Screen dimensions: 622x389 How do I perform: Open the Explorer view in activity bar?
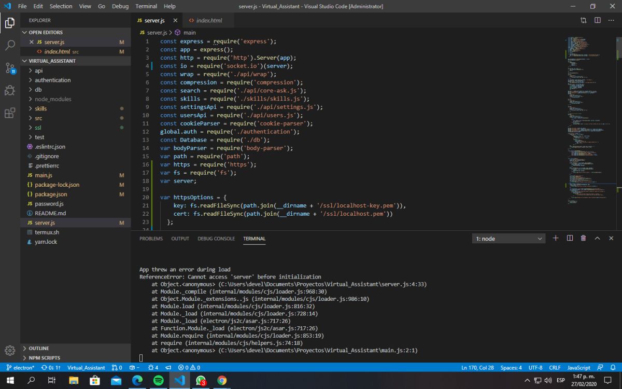pyautogui.click(x=10, y=22)
